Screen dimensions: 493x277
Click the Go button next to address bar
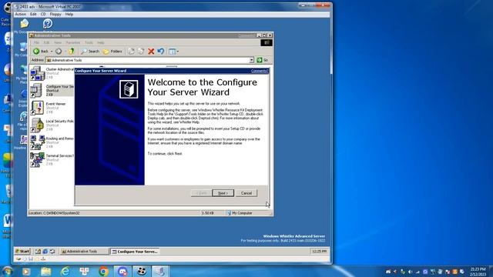[263, 60]
